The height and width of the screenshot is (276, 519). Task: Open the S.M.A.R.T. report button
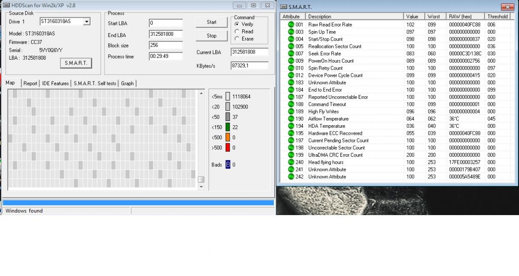click(76, 63)
